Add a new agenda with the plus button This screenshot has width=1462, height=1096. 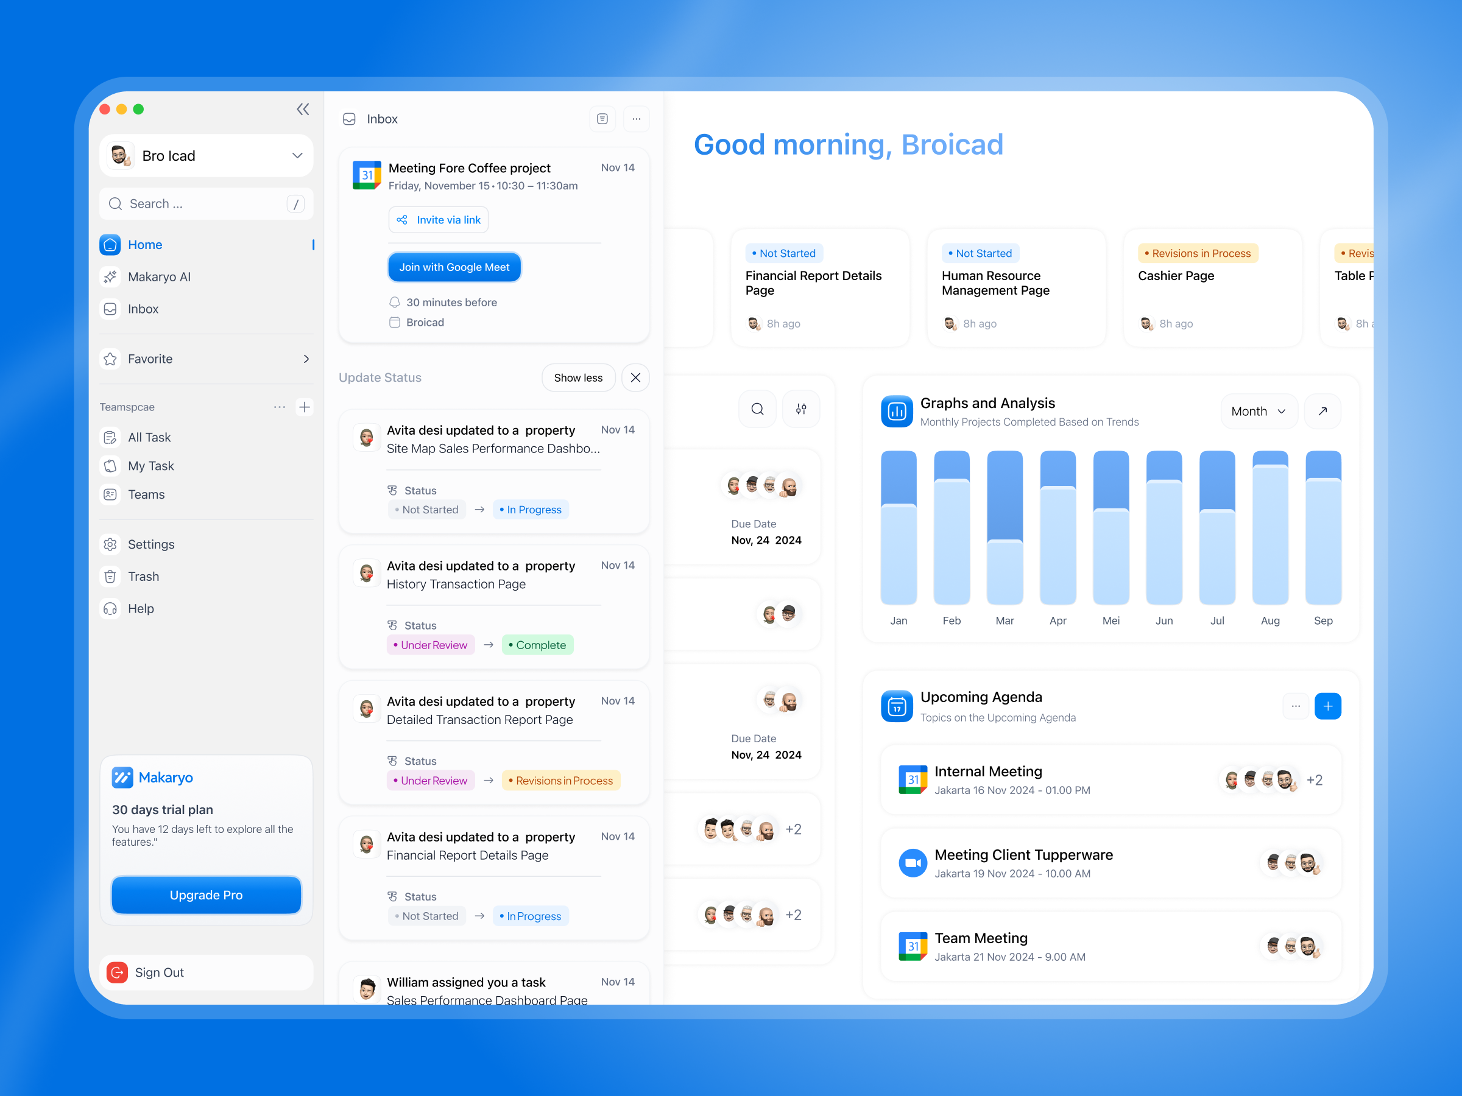pyautogui.click(x=1329, y=706)
